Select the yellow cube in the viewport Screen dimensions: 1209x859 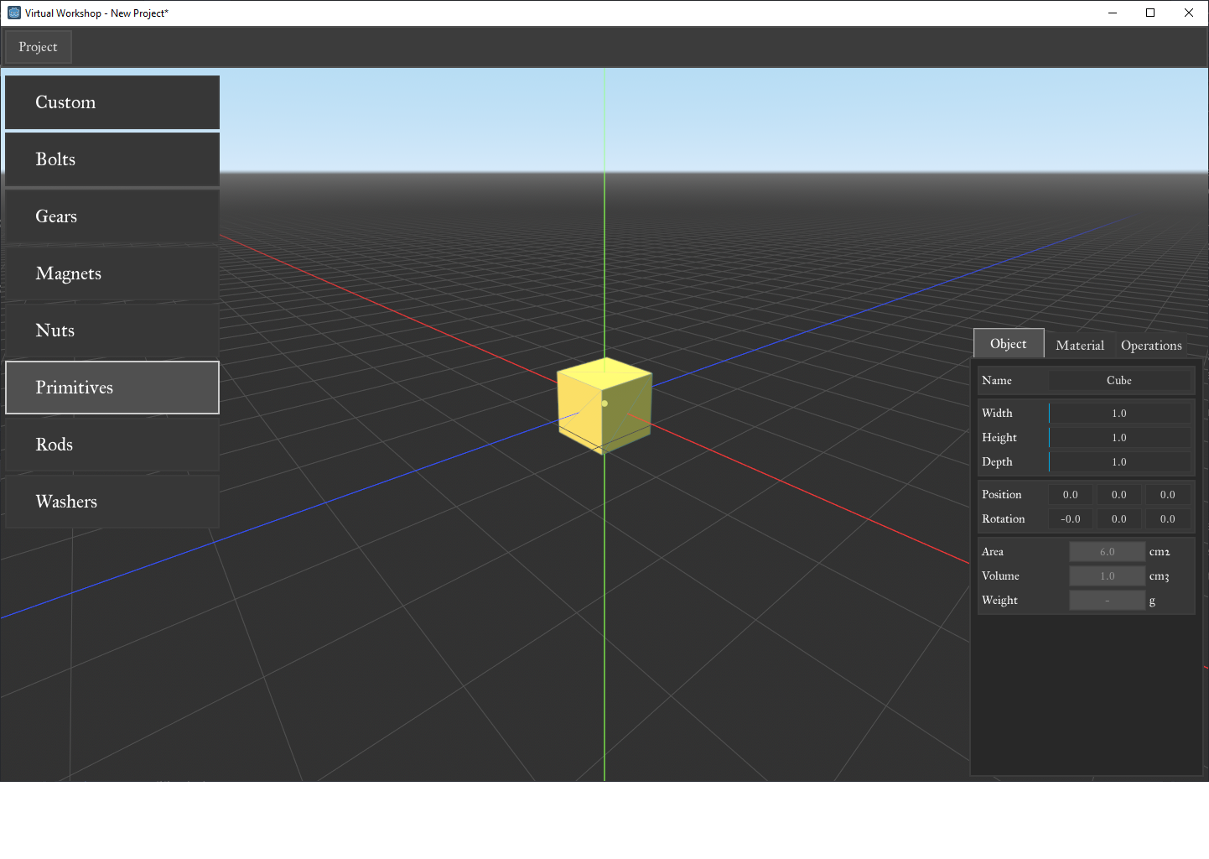click(x=604, y=405)
